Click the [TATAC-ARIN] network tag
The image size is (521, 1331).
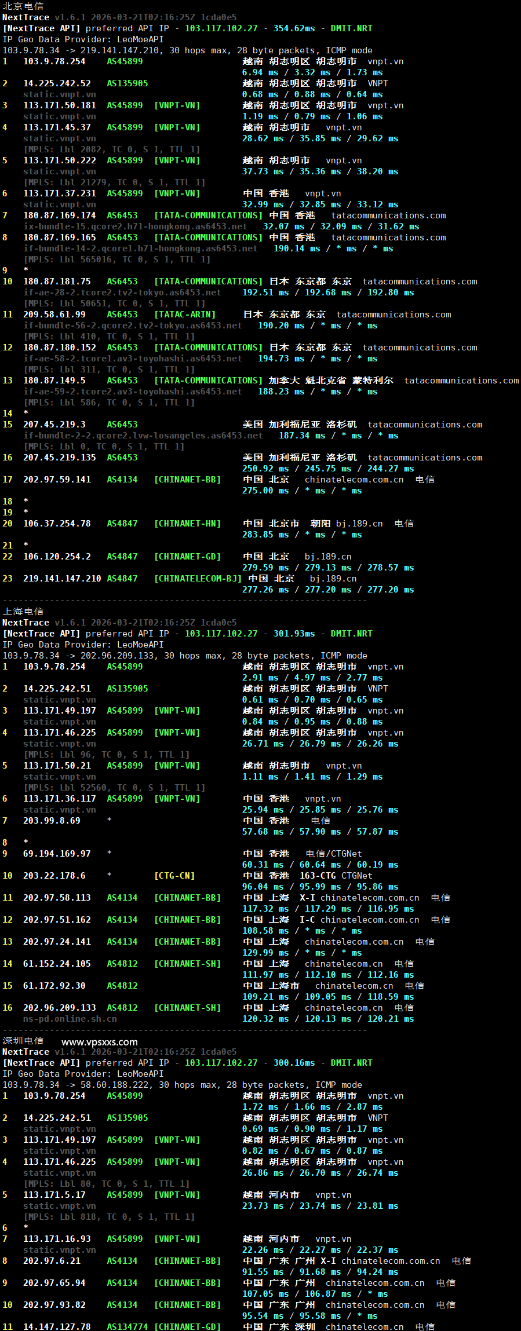click(185, 315)
